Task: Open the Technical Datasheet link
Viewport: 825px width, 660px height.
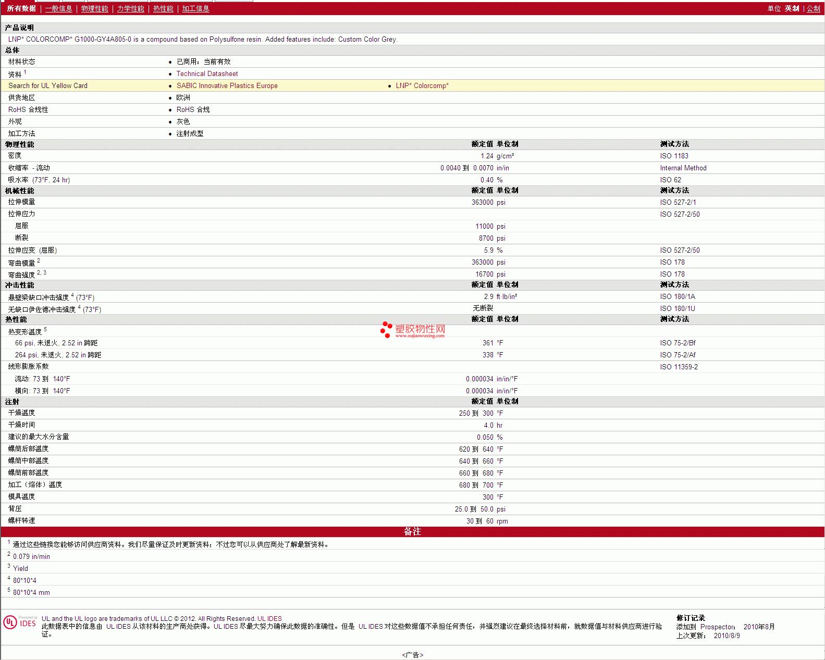Action: pos(207,74)
